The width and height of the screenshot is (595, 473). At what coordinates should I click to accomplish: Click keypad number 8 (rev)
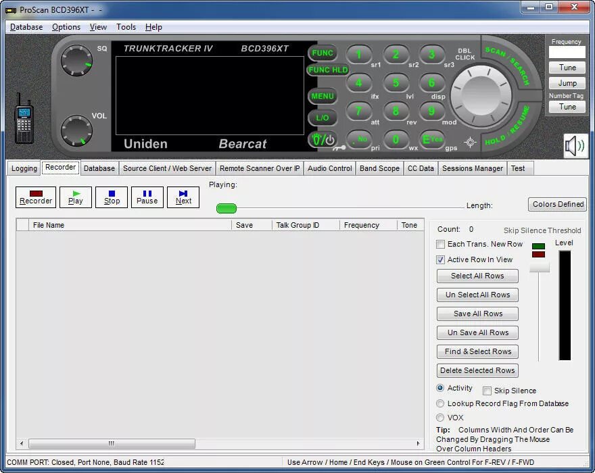(x=396, y=111)
